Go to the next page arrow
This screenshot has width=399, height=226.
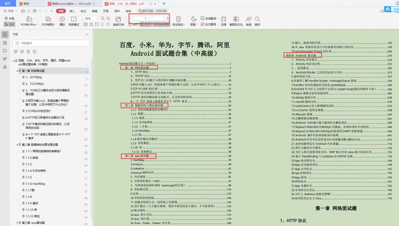click(x=168, y=18)
